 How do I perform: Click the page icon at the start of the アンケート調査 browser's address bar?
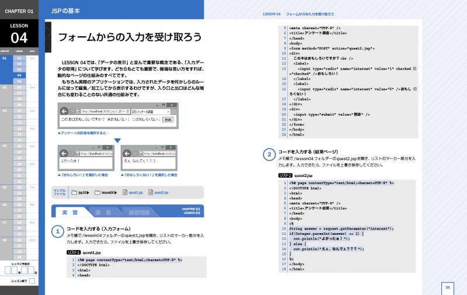[x=79, y=112]
